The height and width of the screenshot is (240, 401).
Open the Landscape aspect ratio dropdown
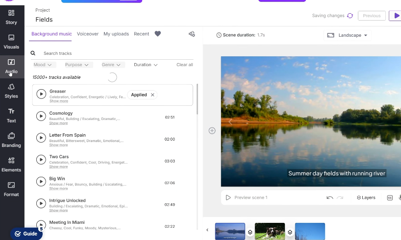347,35
